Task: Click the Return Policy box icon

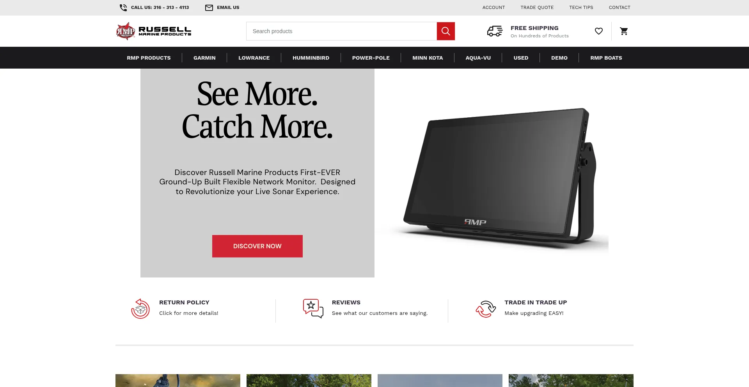Action: [x=140, y=309]
